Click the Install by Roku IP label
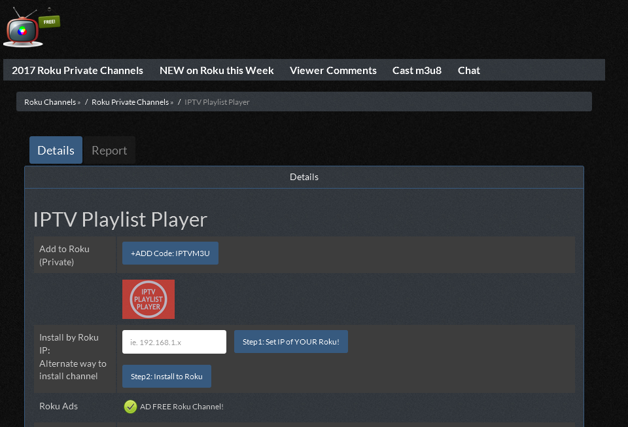This screenshot has width=628, height=427. coord(69,344)
